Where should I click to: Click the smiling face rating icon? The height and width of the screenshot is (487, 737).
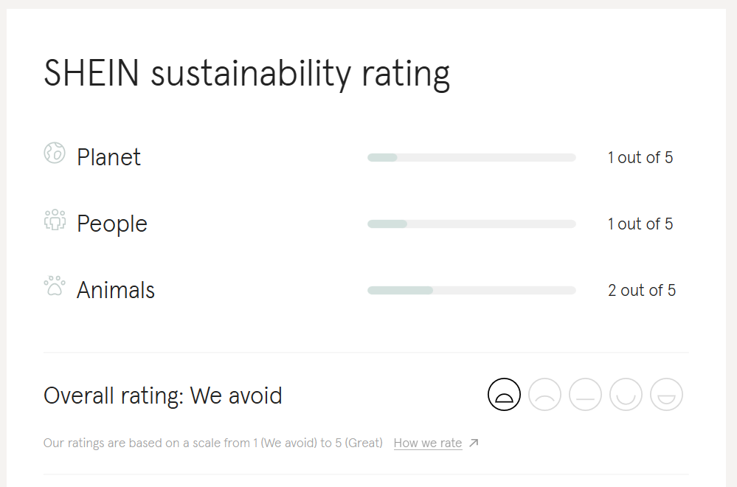[626, 394]
